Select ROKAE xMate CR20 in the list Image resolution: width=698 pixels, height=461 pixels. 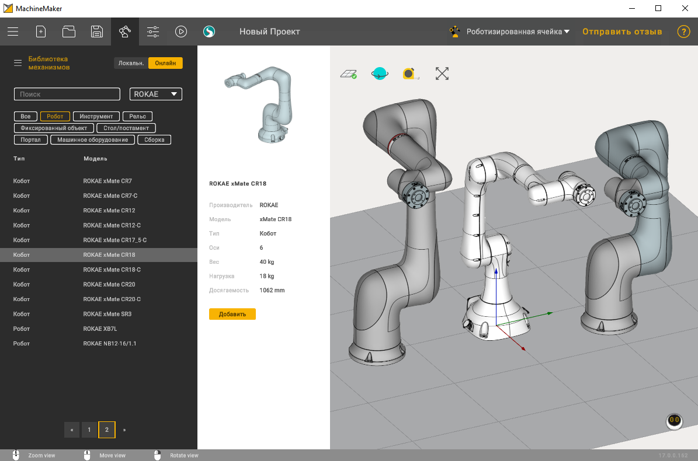tap(109, 284)
